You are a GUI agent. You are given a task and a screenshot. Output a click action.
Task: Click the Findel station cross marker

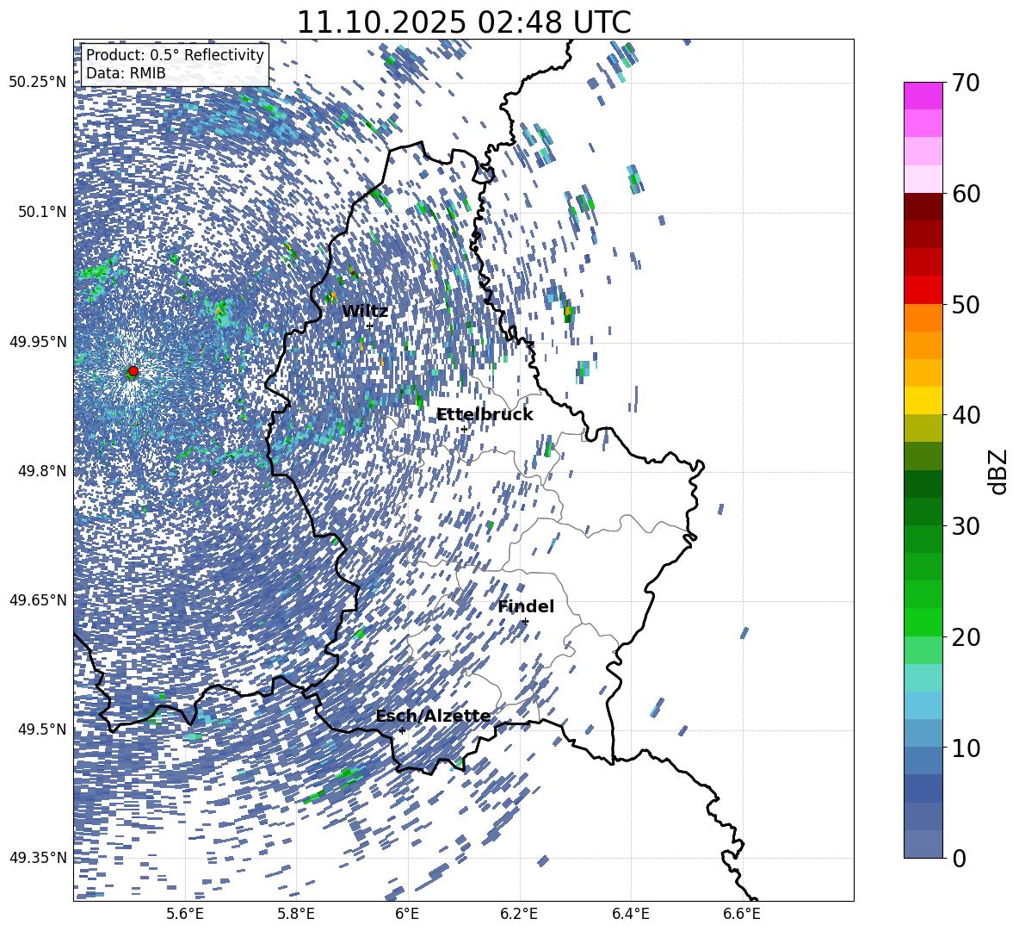(525, 622)
